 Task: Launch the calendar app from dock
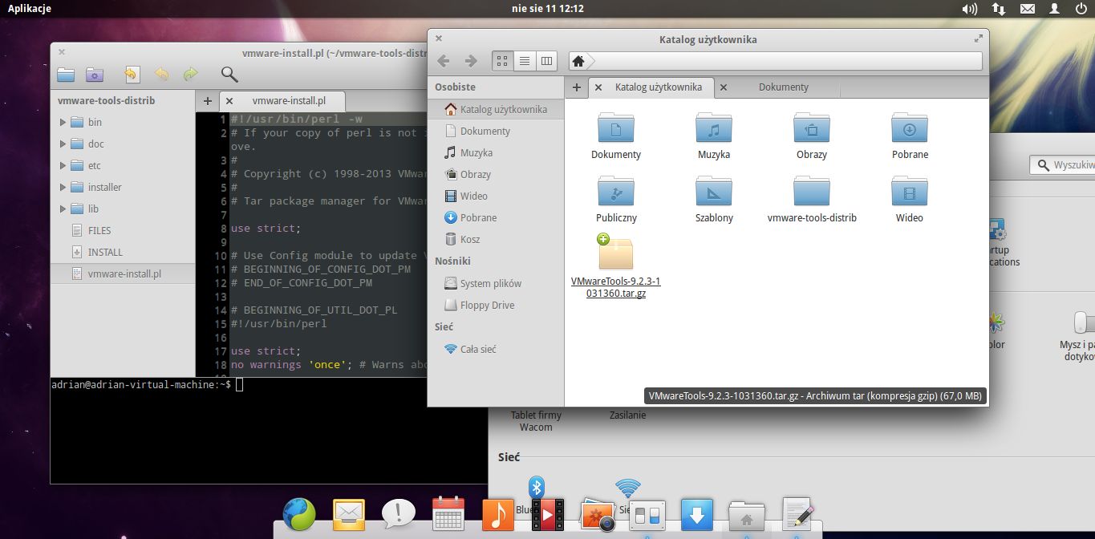(x=448, y=514)
